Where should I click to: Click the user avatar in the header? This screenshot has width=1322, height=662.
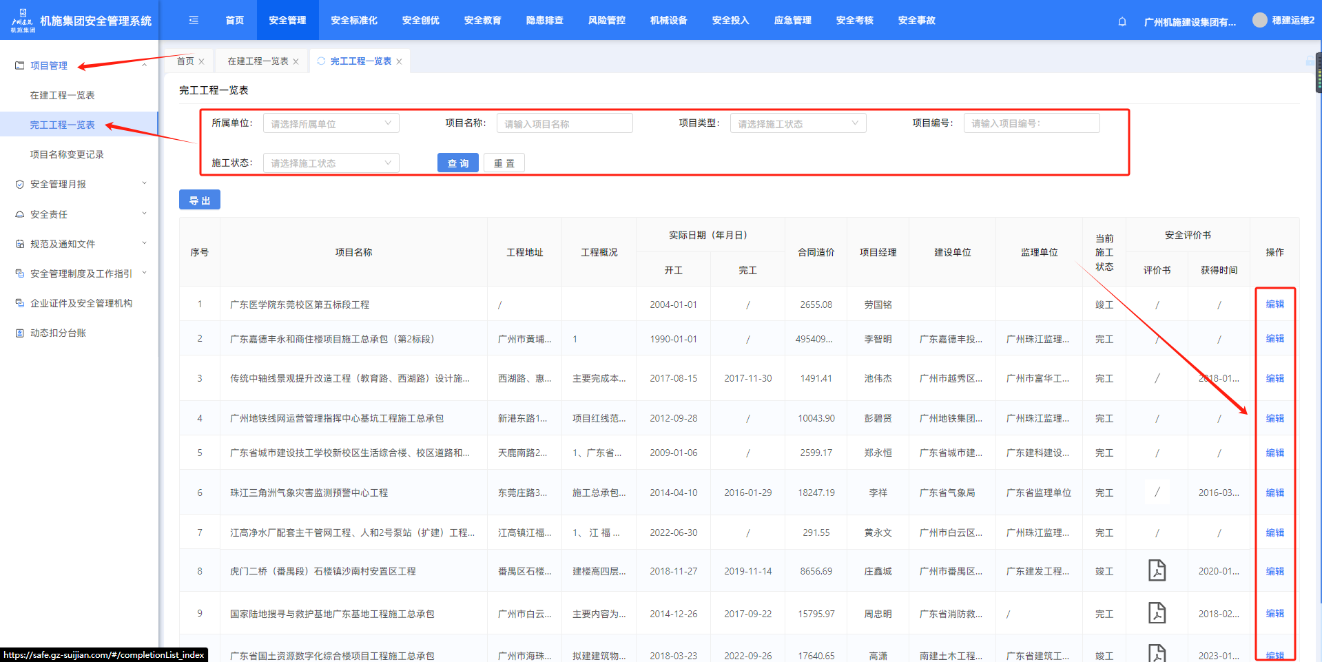click(1259, 20)
